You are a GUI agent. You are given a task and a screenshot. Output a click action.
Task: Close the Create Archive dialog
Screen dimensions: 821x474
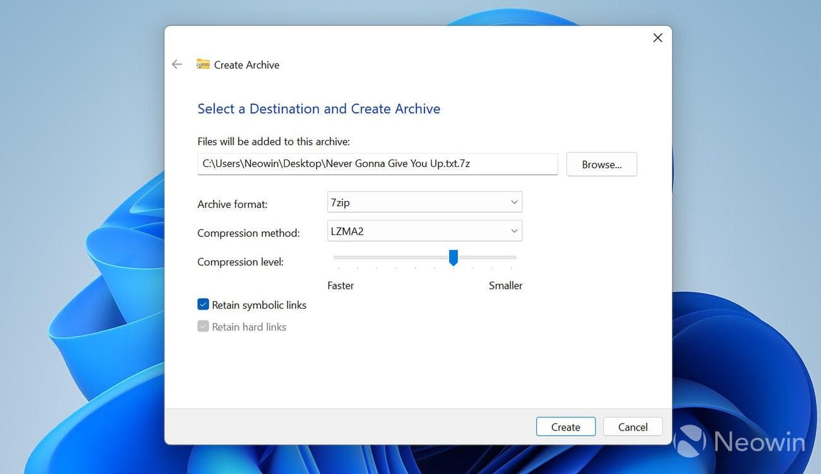pos(657,38)
